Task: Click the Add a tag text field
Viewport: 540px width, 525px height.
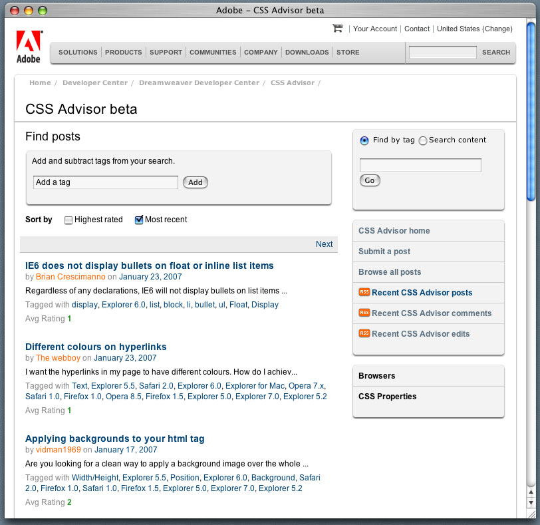Action: [x=105, y=182]
